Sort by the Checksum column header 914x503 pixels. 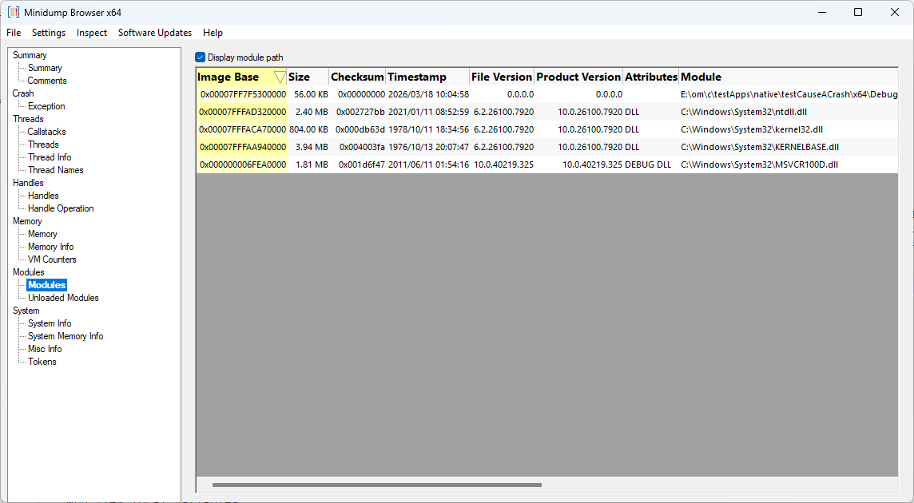pos(357,77)
